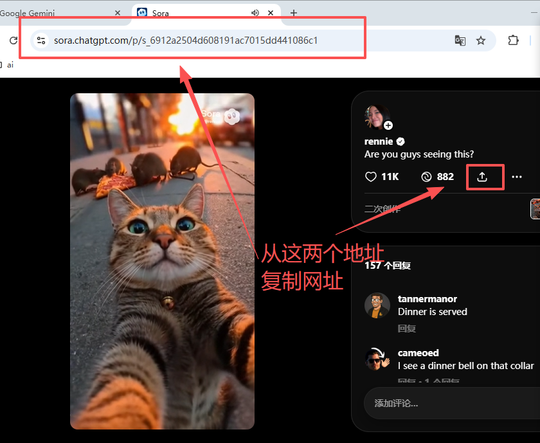Like the post with the 11K heart

click(371, 177)
